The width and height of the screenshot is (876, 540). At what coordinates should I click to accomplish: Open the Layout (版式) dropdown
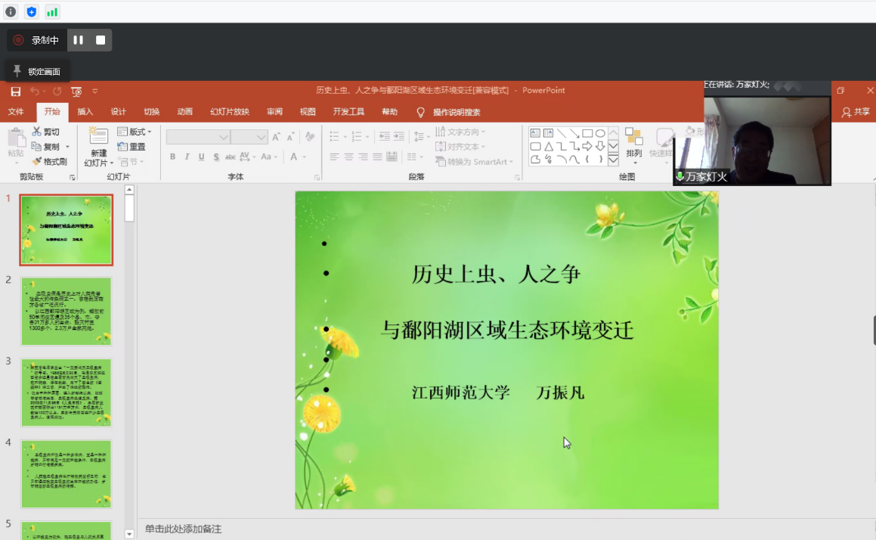point(135,132)
